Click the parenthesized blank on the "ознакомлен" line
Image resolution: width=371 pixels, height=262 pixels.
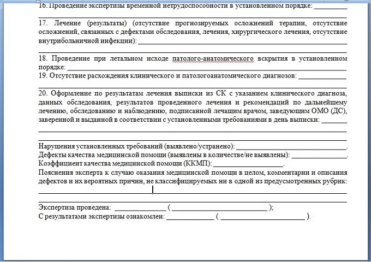coord(262,218)
